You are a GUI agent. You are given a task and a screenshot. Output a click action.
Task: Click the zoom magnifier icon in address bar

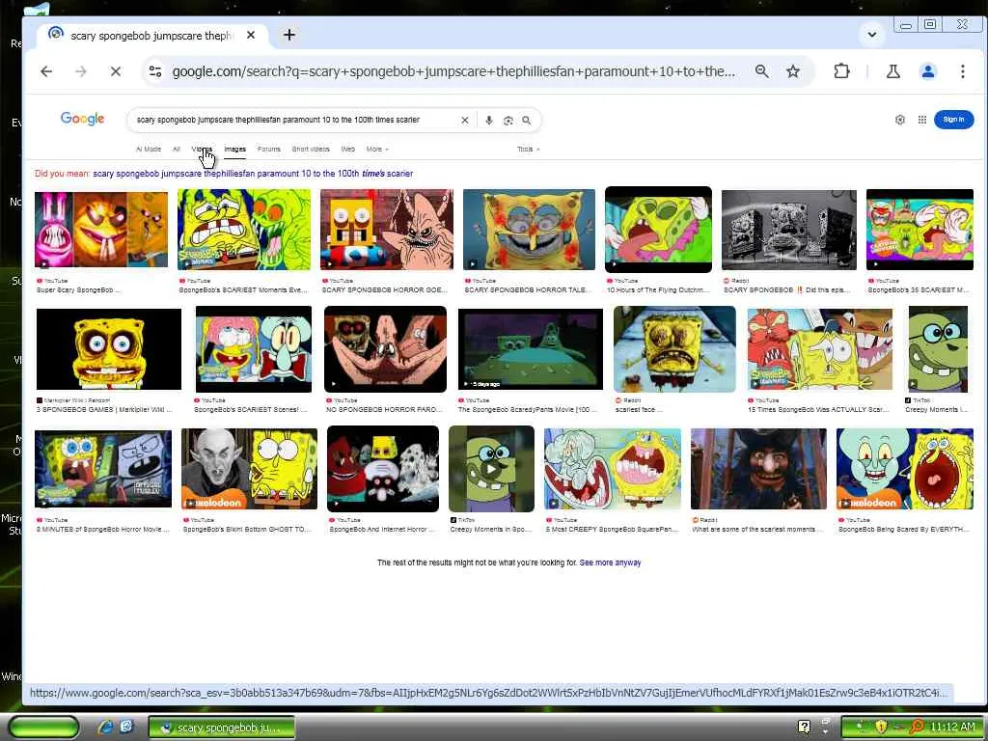[762, 71]
